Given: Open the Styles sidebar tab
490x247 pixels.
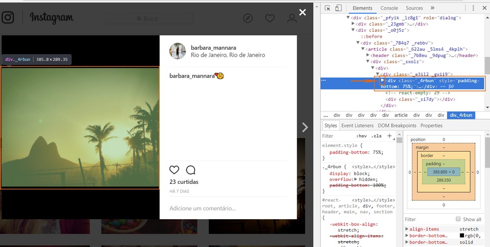Looking at the screenshot, I should (330, 125).
